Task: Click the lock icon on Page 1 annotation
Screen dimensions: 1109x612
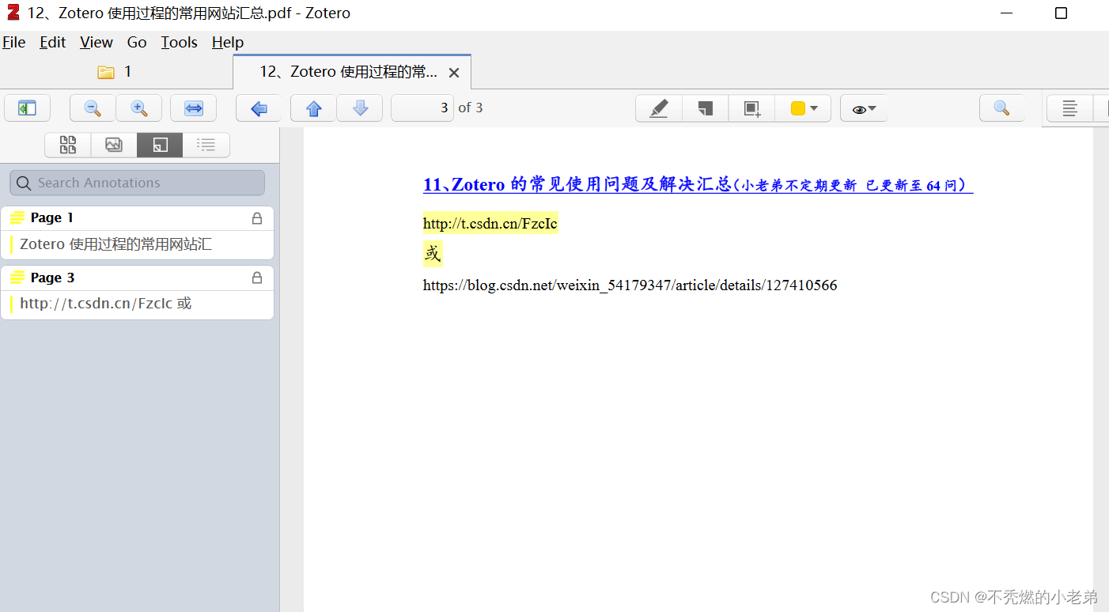Action: (257, 218)
